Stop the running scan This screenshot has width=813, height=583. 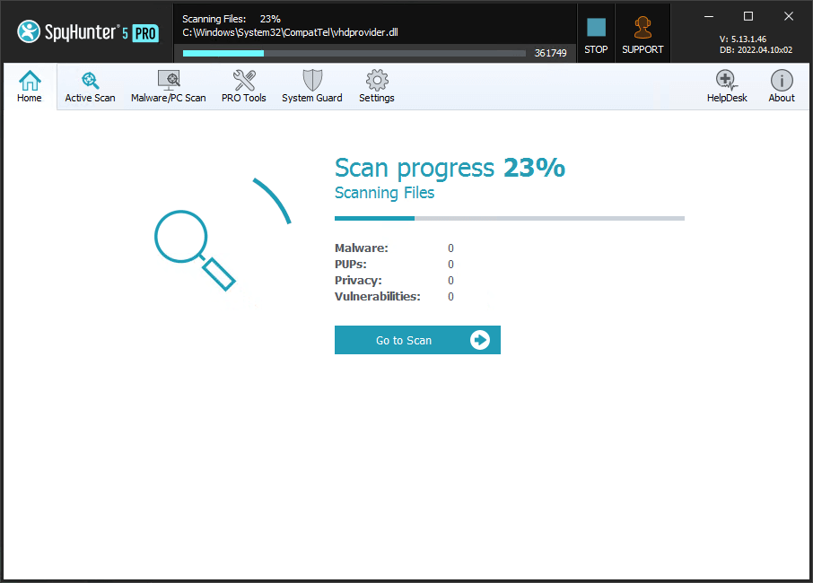[596, 34]
